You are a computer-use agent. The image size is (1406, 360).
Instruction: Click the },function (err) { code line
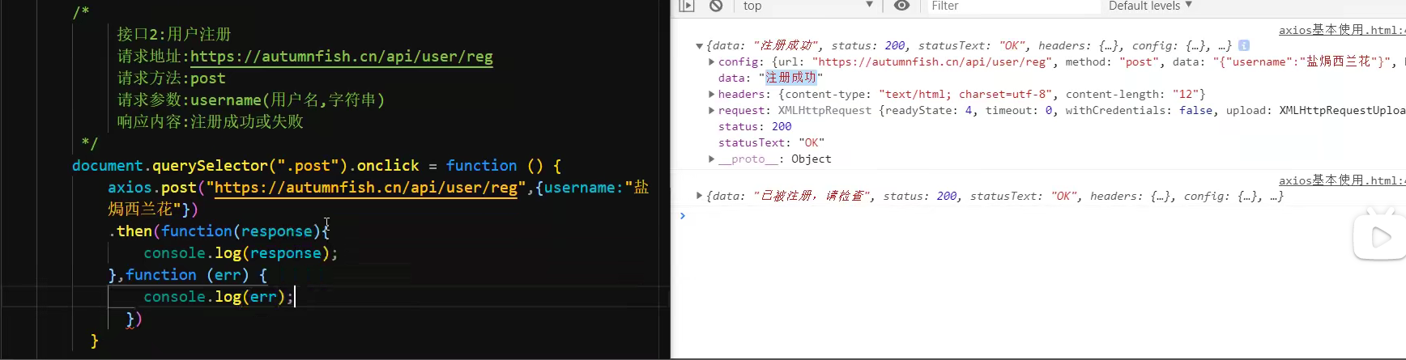click(x=188, y=275)
